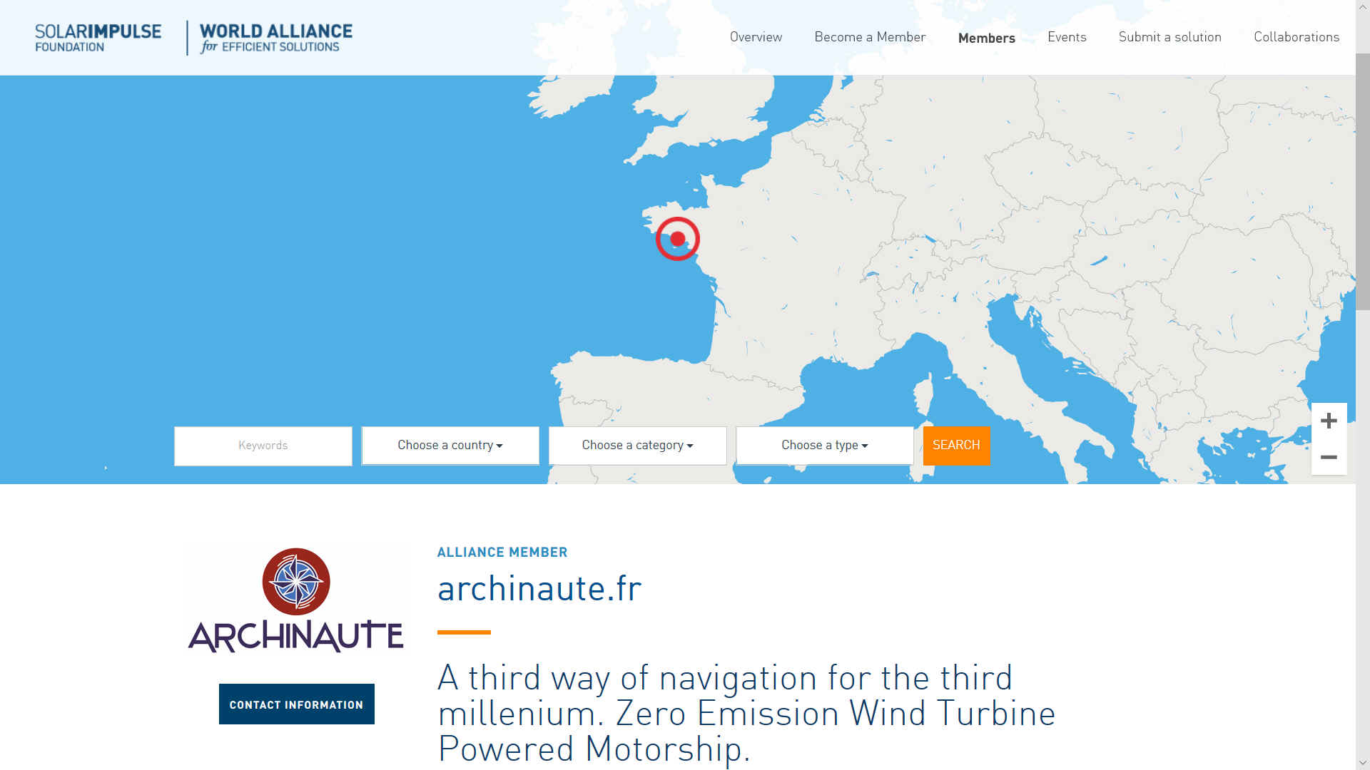Open the Members menu item

coord(986,38)
